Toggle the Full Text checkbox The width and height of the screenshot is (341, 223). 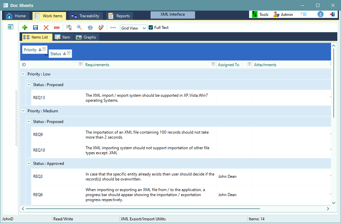pos(151,28)
